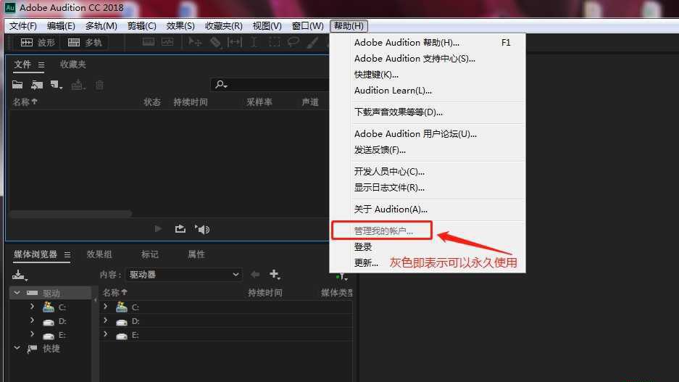
Task: Choose About Audition (关于) menu entry
Action: pyautogui.click(x=428, y=209)
